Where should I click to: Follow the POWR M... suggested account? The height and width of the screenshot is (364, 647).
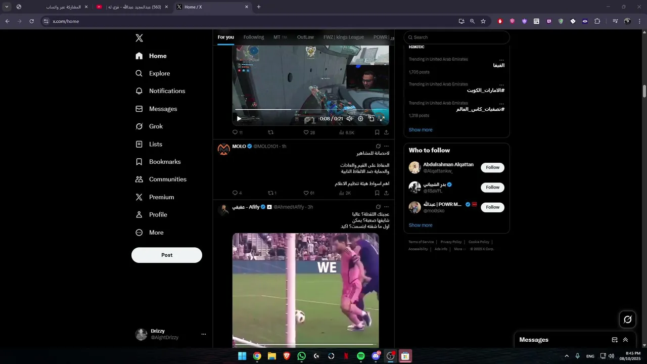[492, 207]
